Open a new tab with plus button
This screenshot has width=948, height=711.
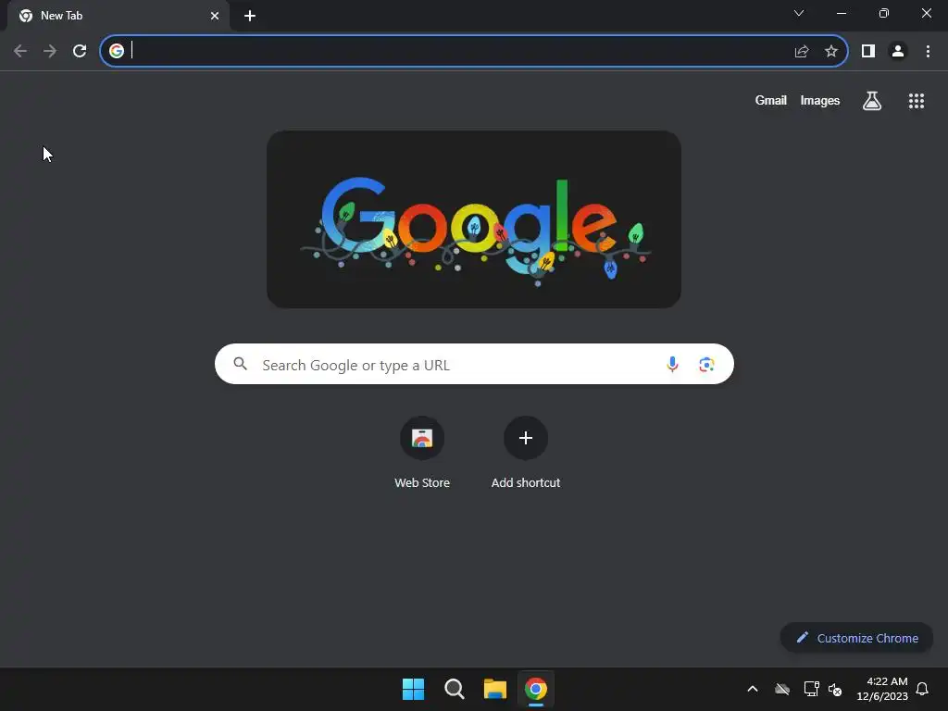pyautogui.click(x=250, y=16)
